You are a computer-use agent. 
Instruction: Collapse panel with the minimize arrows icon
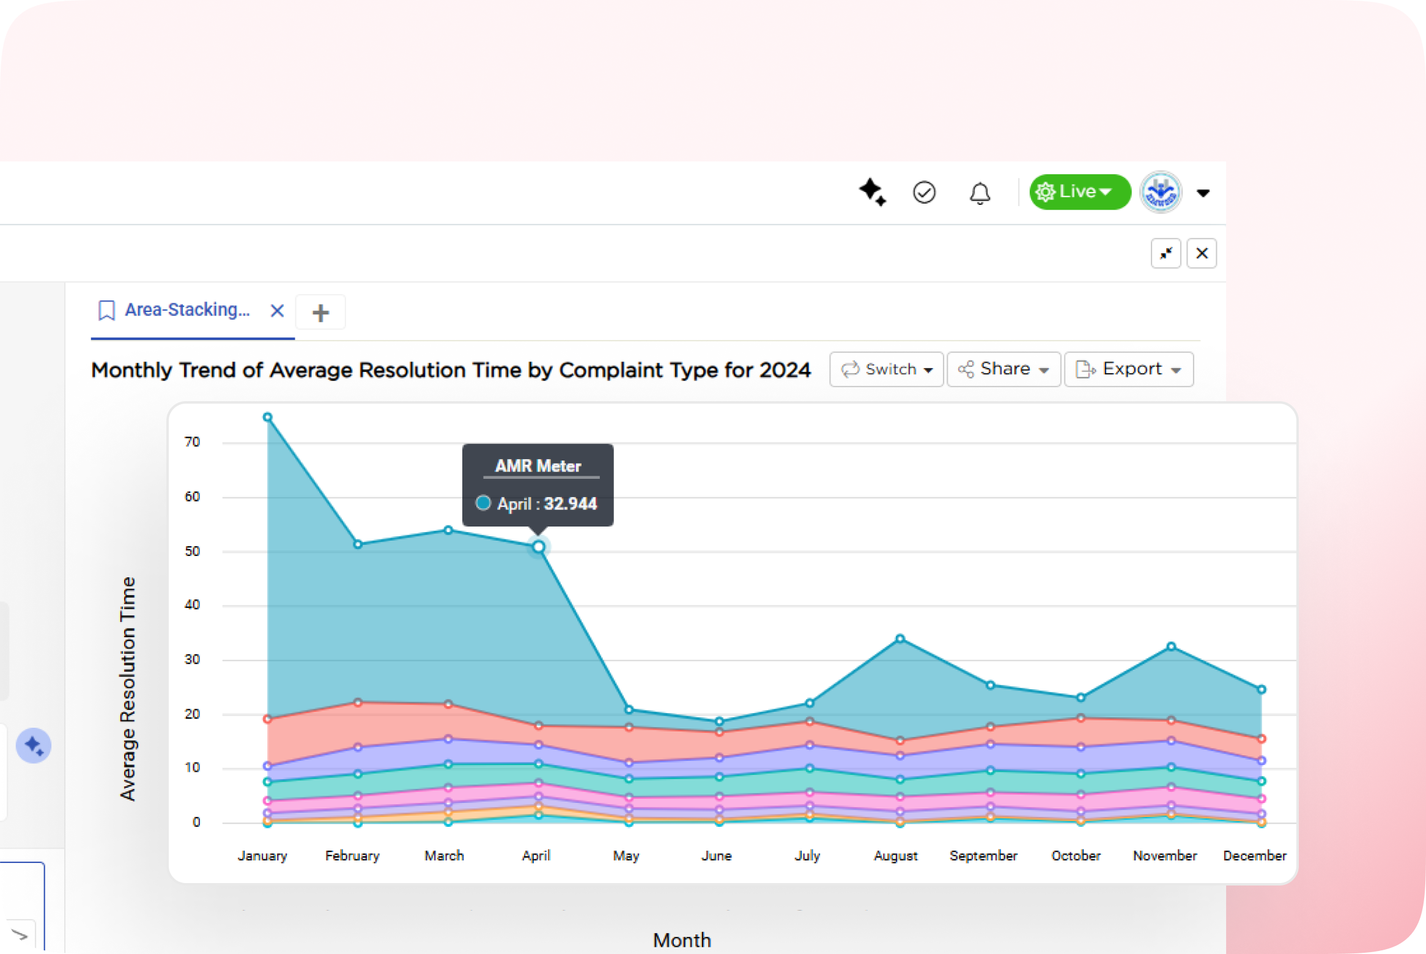1166,253
